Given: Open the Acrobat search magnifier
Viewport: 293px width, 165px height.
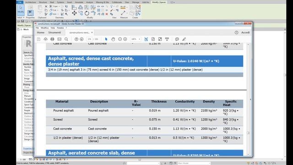Looking at the screenshot, I should pyautogui.click(x=66, y=39).
